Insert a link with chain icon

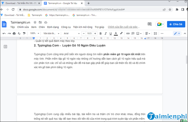128,34
